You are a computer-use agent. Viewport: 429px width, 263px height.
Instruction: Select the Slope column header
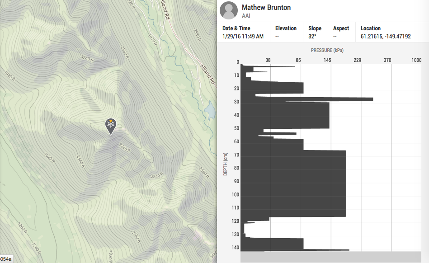pyautogui.click(x=315, y=28)
